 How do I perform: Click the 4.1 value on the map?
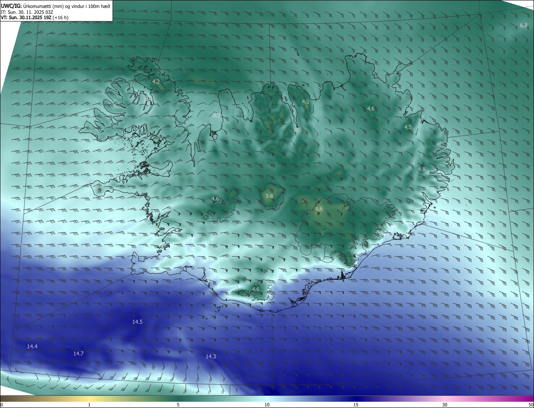point(305,101)
